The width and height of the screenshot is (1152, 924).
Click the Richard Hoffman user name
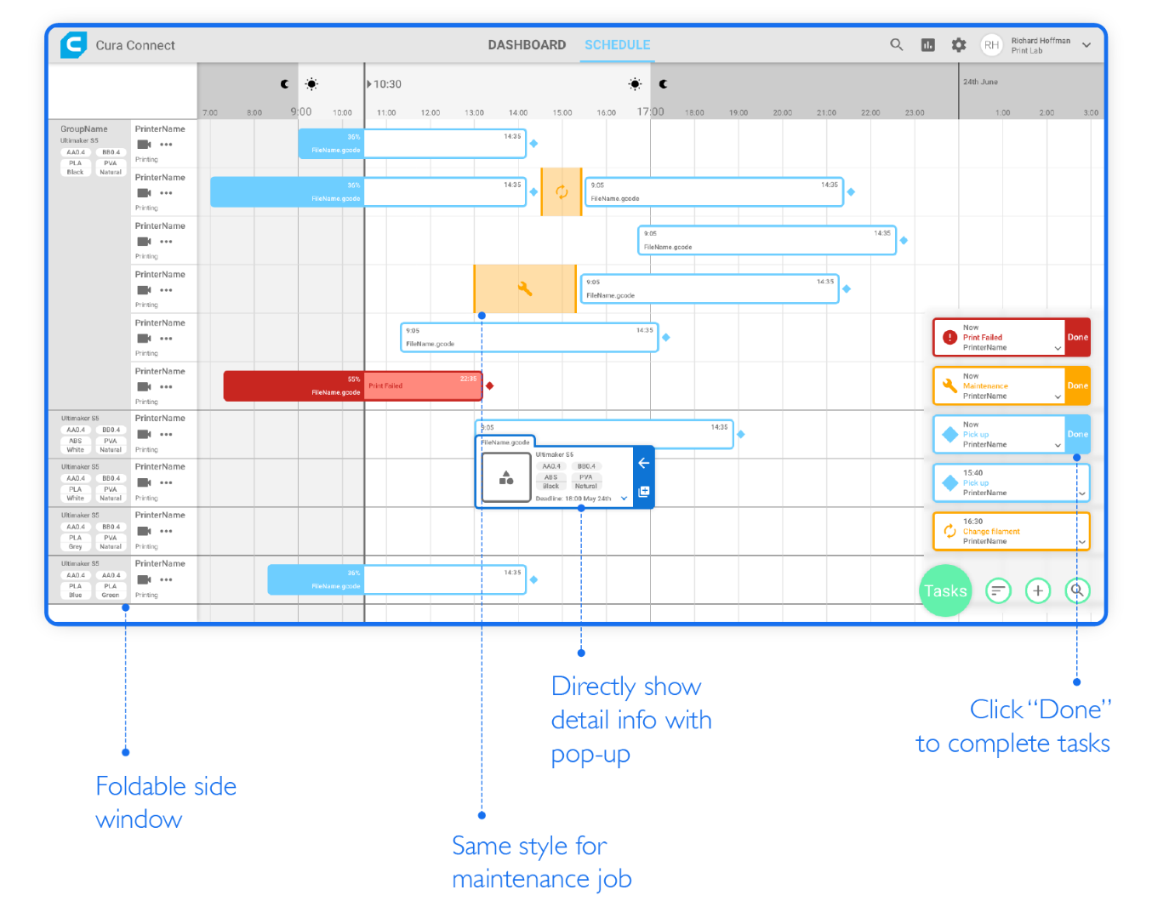(1041, 41)
